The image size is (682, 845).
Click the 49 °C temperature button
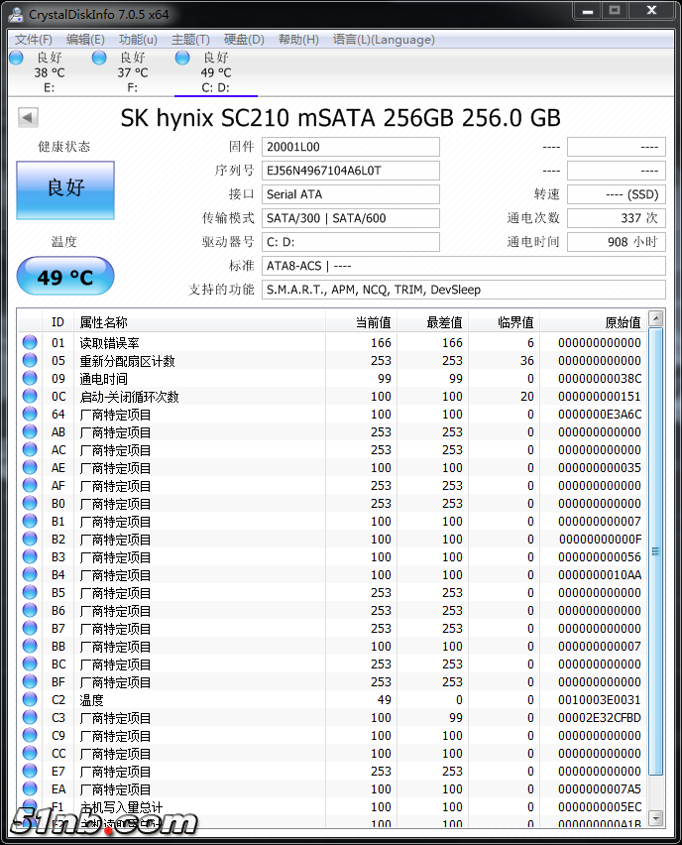65,277
